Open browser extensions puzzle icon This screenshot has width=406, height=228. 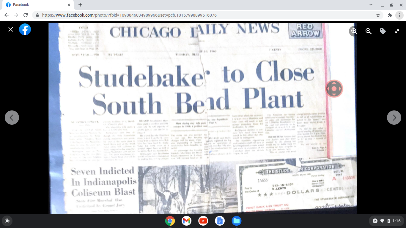tap(390, 15)
